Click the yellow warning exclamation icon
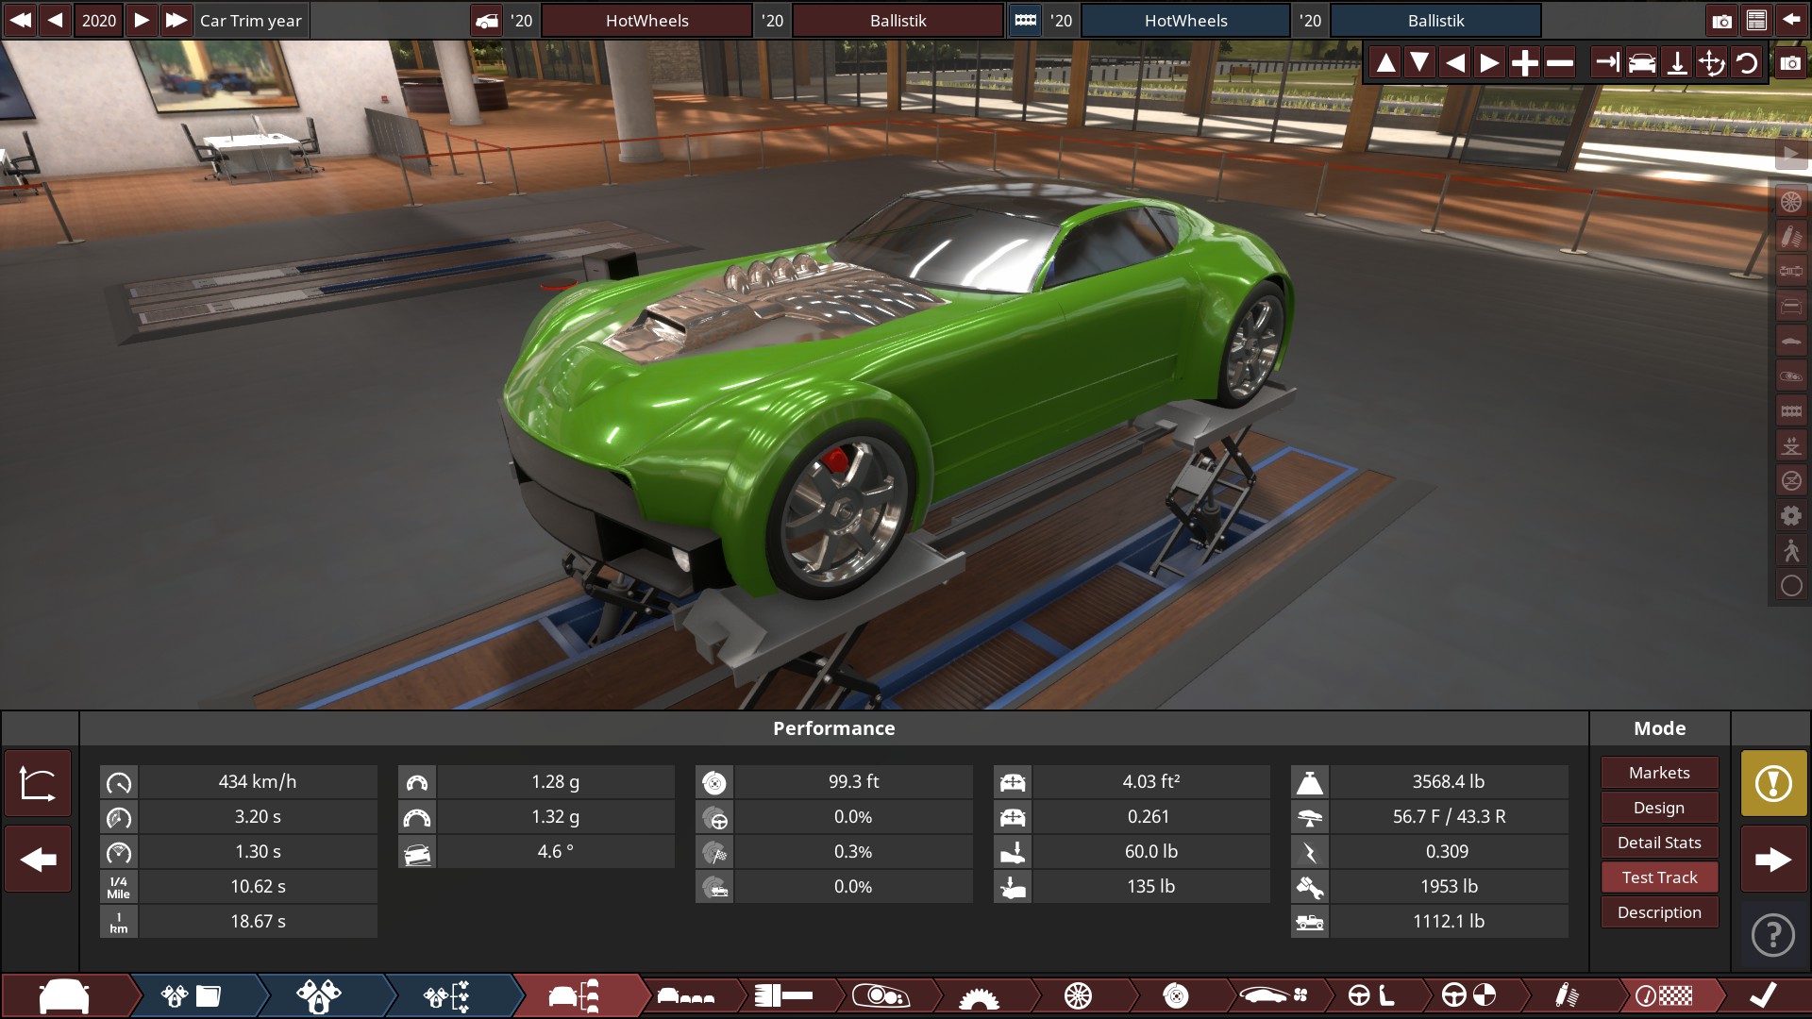This screenshot has width=1812, height=1019. coord(1773,783)
